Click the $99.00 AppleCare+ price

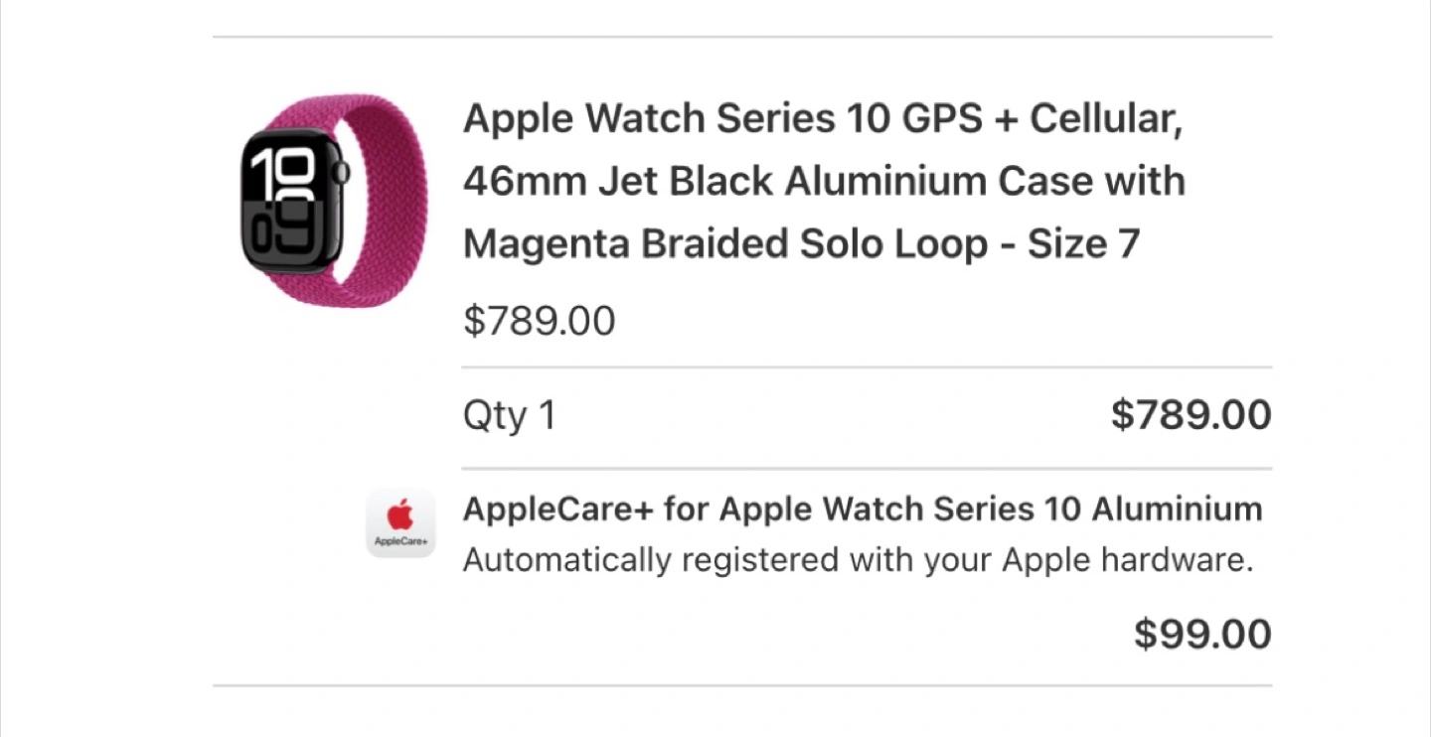(x=1202, y=634)
